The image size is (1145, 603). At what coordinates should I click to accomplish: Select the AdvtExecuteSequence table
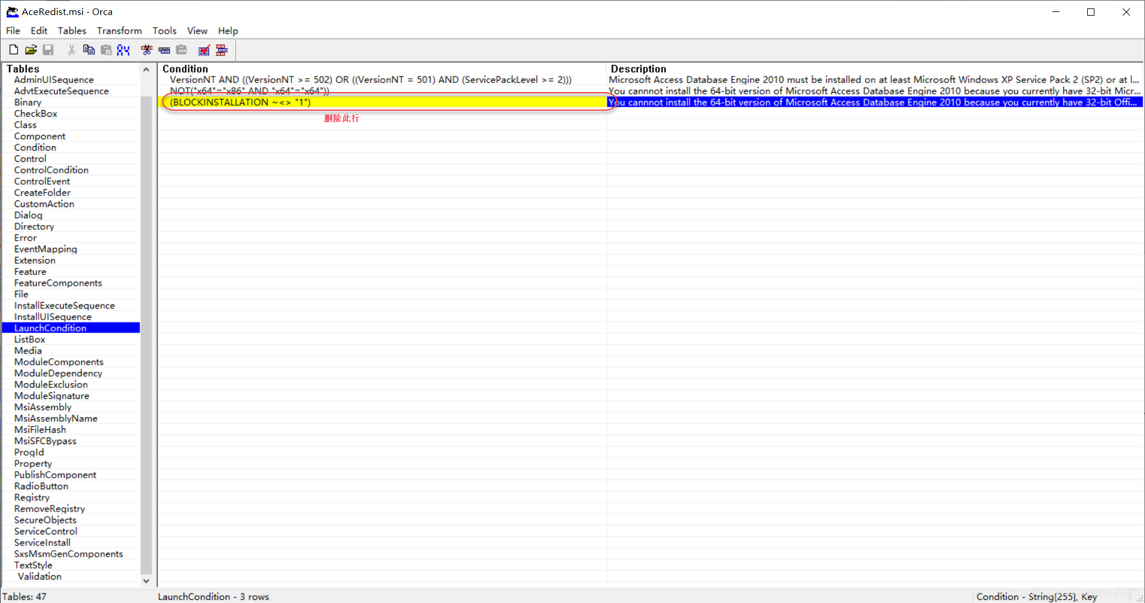click(61, 91)
